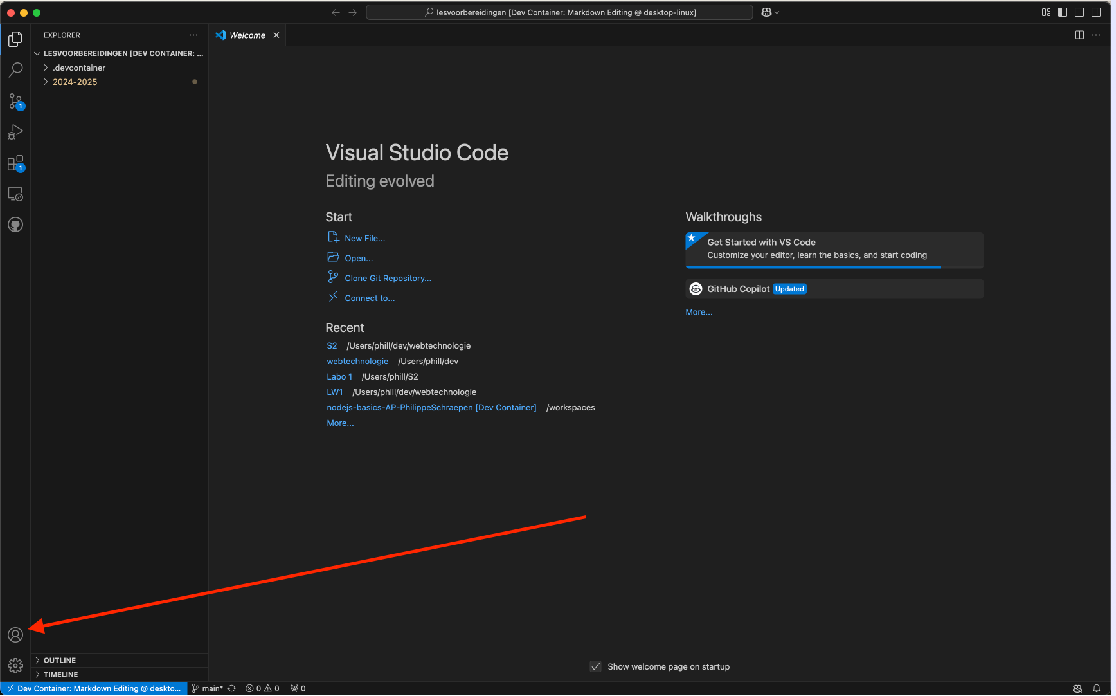
Task: Open Explorer Views and More Actions ellipsis
Action: click(x=194, y=35)
